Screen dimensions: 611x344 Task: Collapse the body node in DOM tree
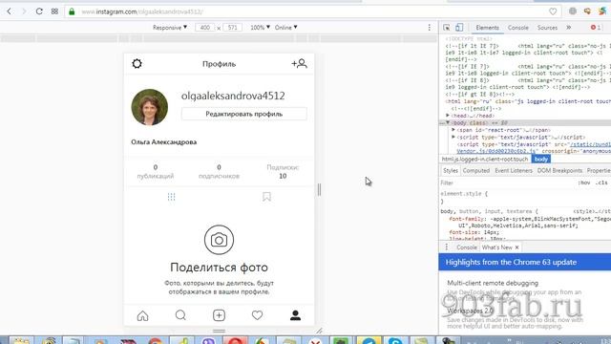click(x=448, y=122)
